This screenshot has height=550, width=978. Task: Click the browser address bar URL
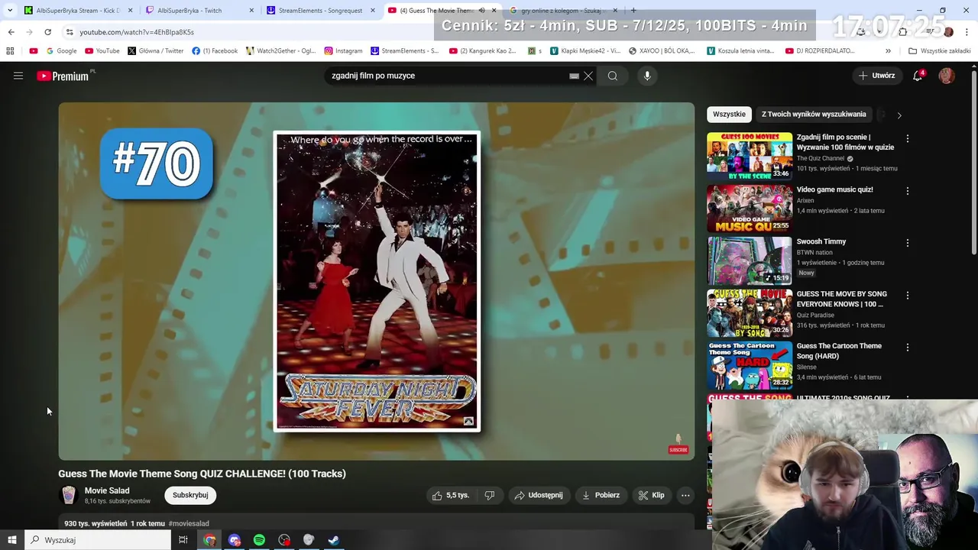(137, 32)
